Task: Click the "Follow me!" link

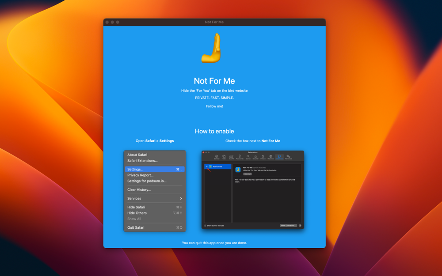Action: point(214,106)
